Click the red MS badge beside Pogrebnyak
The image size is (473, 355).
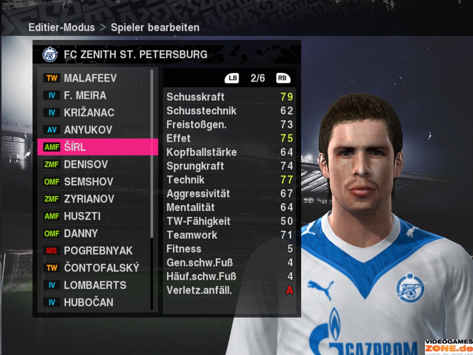[52, 251]
